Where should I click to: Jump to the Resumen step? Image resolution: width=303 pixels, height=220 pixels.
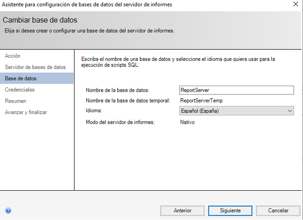[x=16, y=101]
